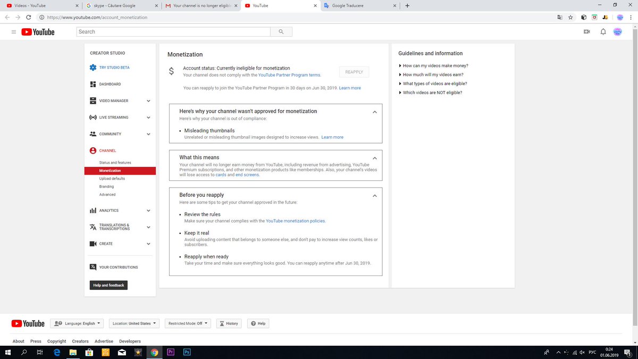Open Microsoft Store from the taskbar

tap(89, 352)
